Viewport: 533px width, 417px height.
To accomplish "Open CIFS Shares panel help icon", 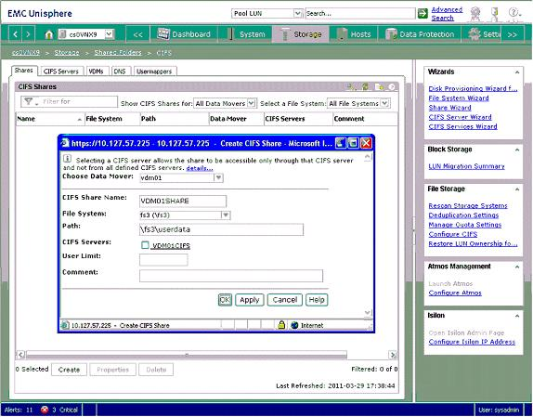I will [392, 87].
